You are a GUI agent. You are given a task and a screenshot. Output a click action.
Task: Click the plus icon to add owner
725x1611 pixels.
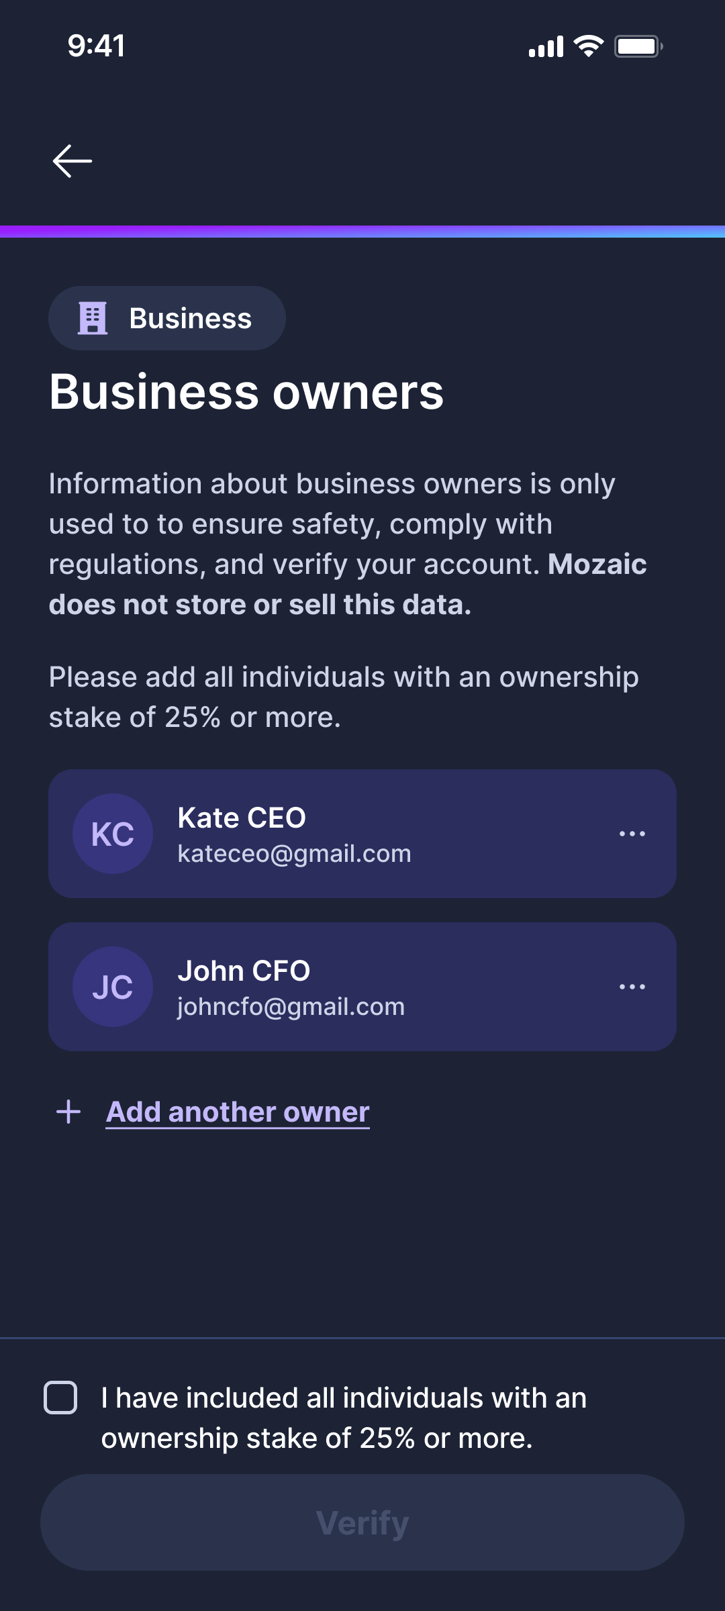coord(68,1112)
